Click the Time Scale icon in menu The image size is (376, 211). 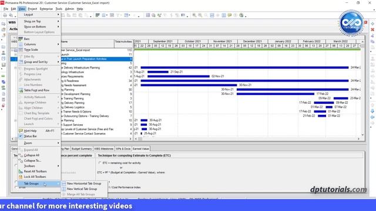tap(21, 50)
